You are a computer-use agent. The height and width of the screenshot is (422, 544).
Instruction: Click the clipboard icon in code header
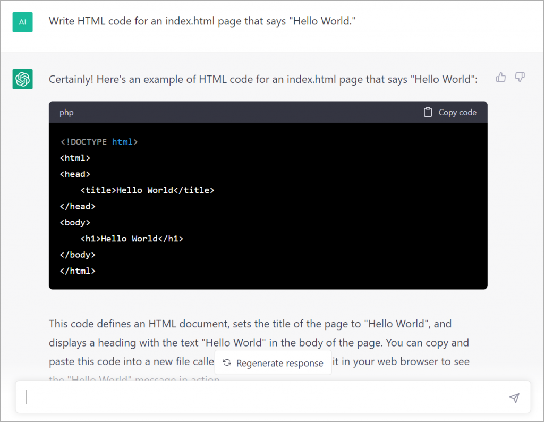point(428,112)
